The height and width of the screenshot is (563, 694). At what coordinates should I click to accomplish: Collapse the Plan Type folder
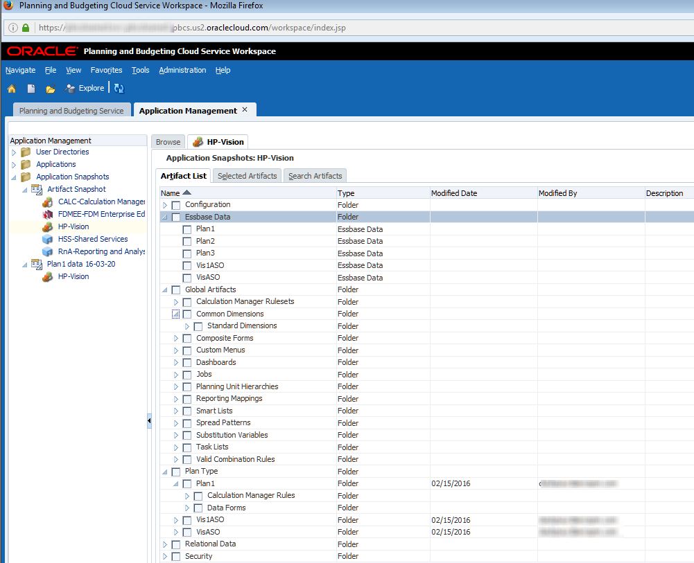coord(165,472)
